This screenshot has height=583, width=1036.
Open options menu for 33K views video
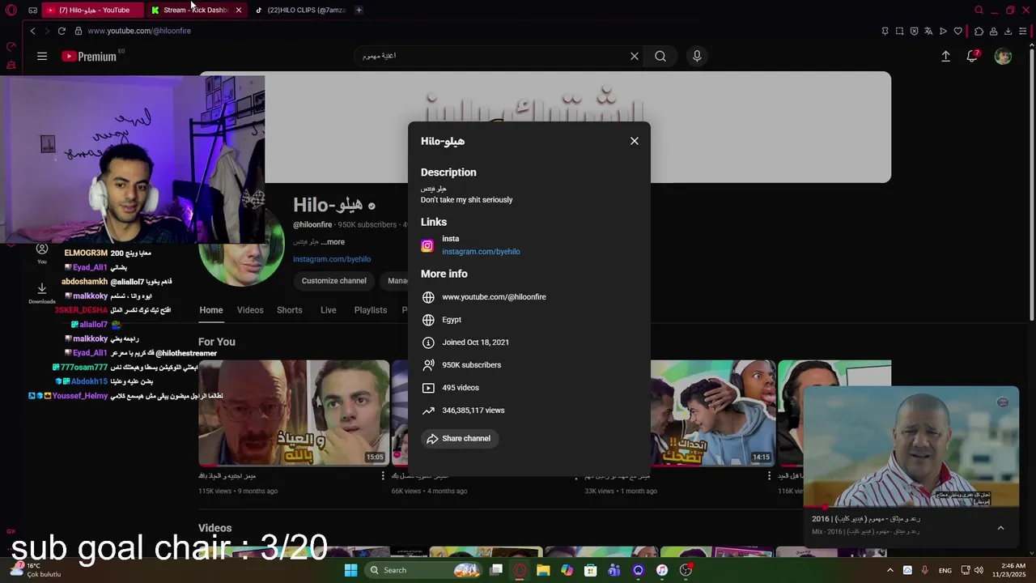770,476
